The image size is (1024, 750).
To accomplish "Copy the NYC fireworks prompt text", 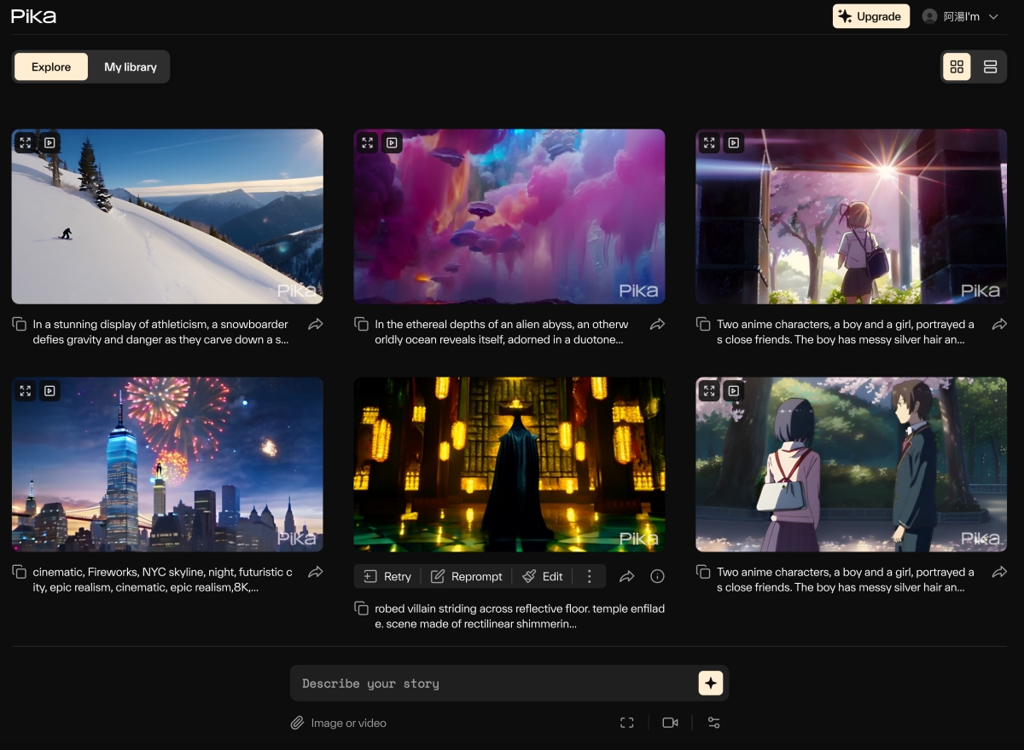I will point(20,572).
